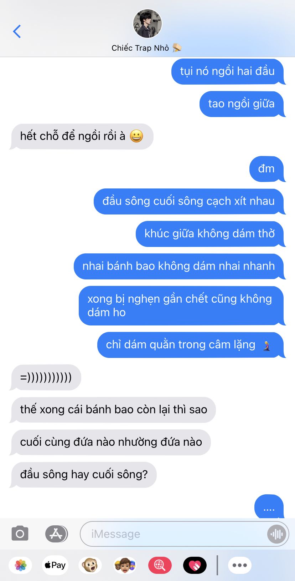
Task: Tap the message "khúc giữa không dám thở"
Action: [x=210, y=234]
